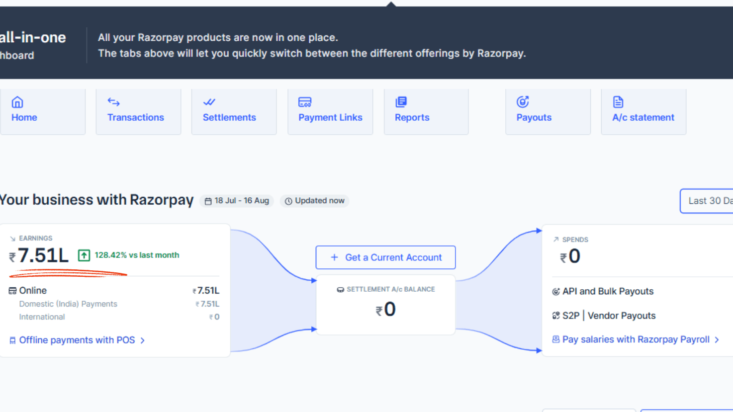Click the A/c statement file icon
733x412 pixels.
618,102
